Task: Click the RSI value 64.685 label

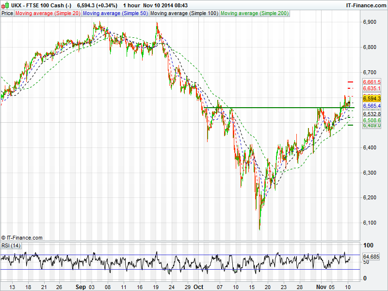Action: [371, 257]
